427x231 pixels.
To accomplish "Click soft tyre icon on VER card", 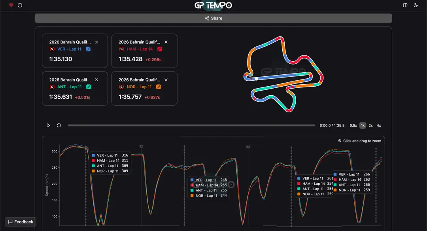I will point(52,49).
